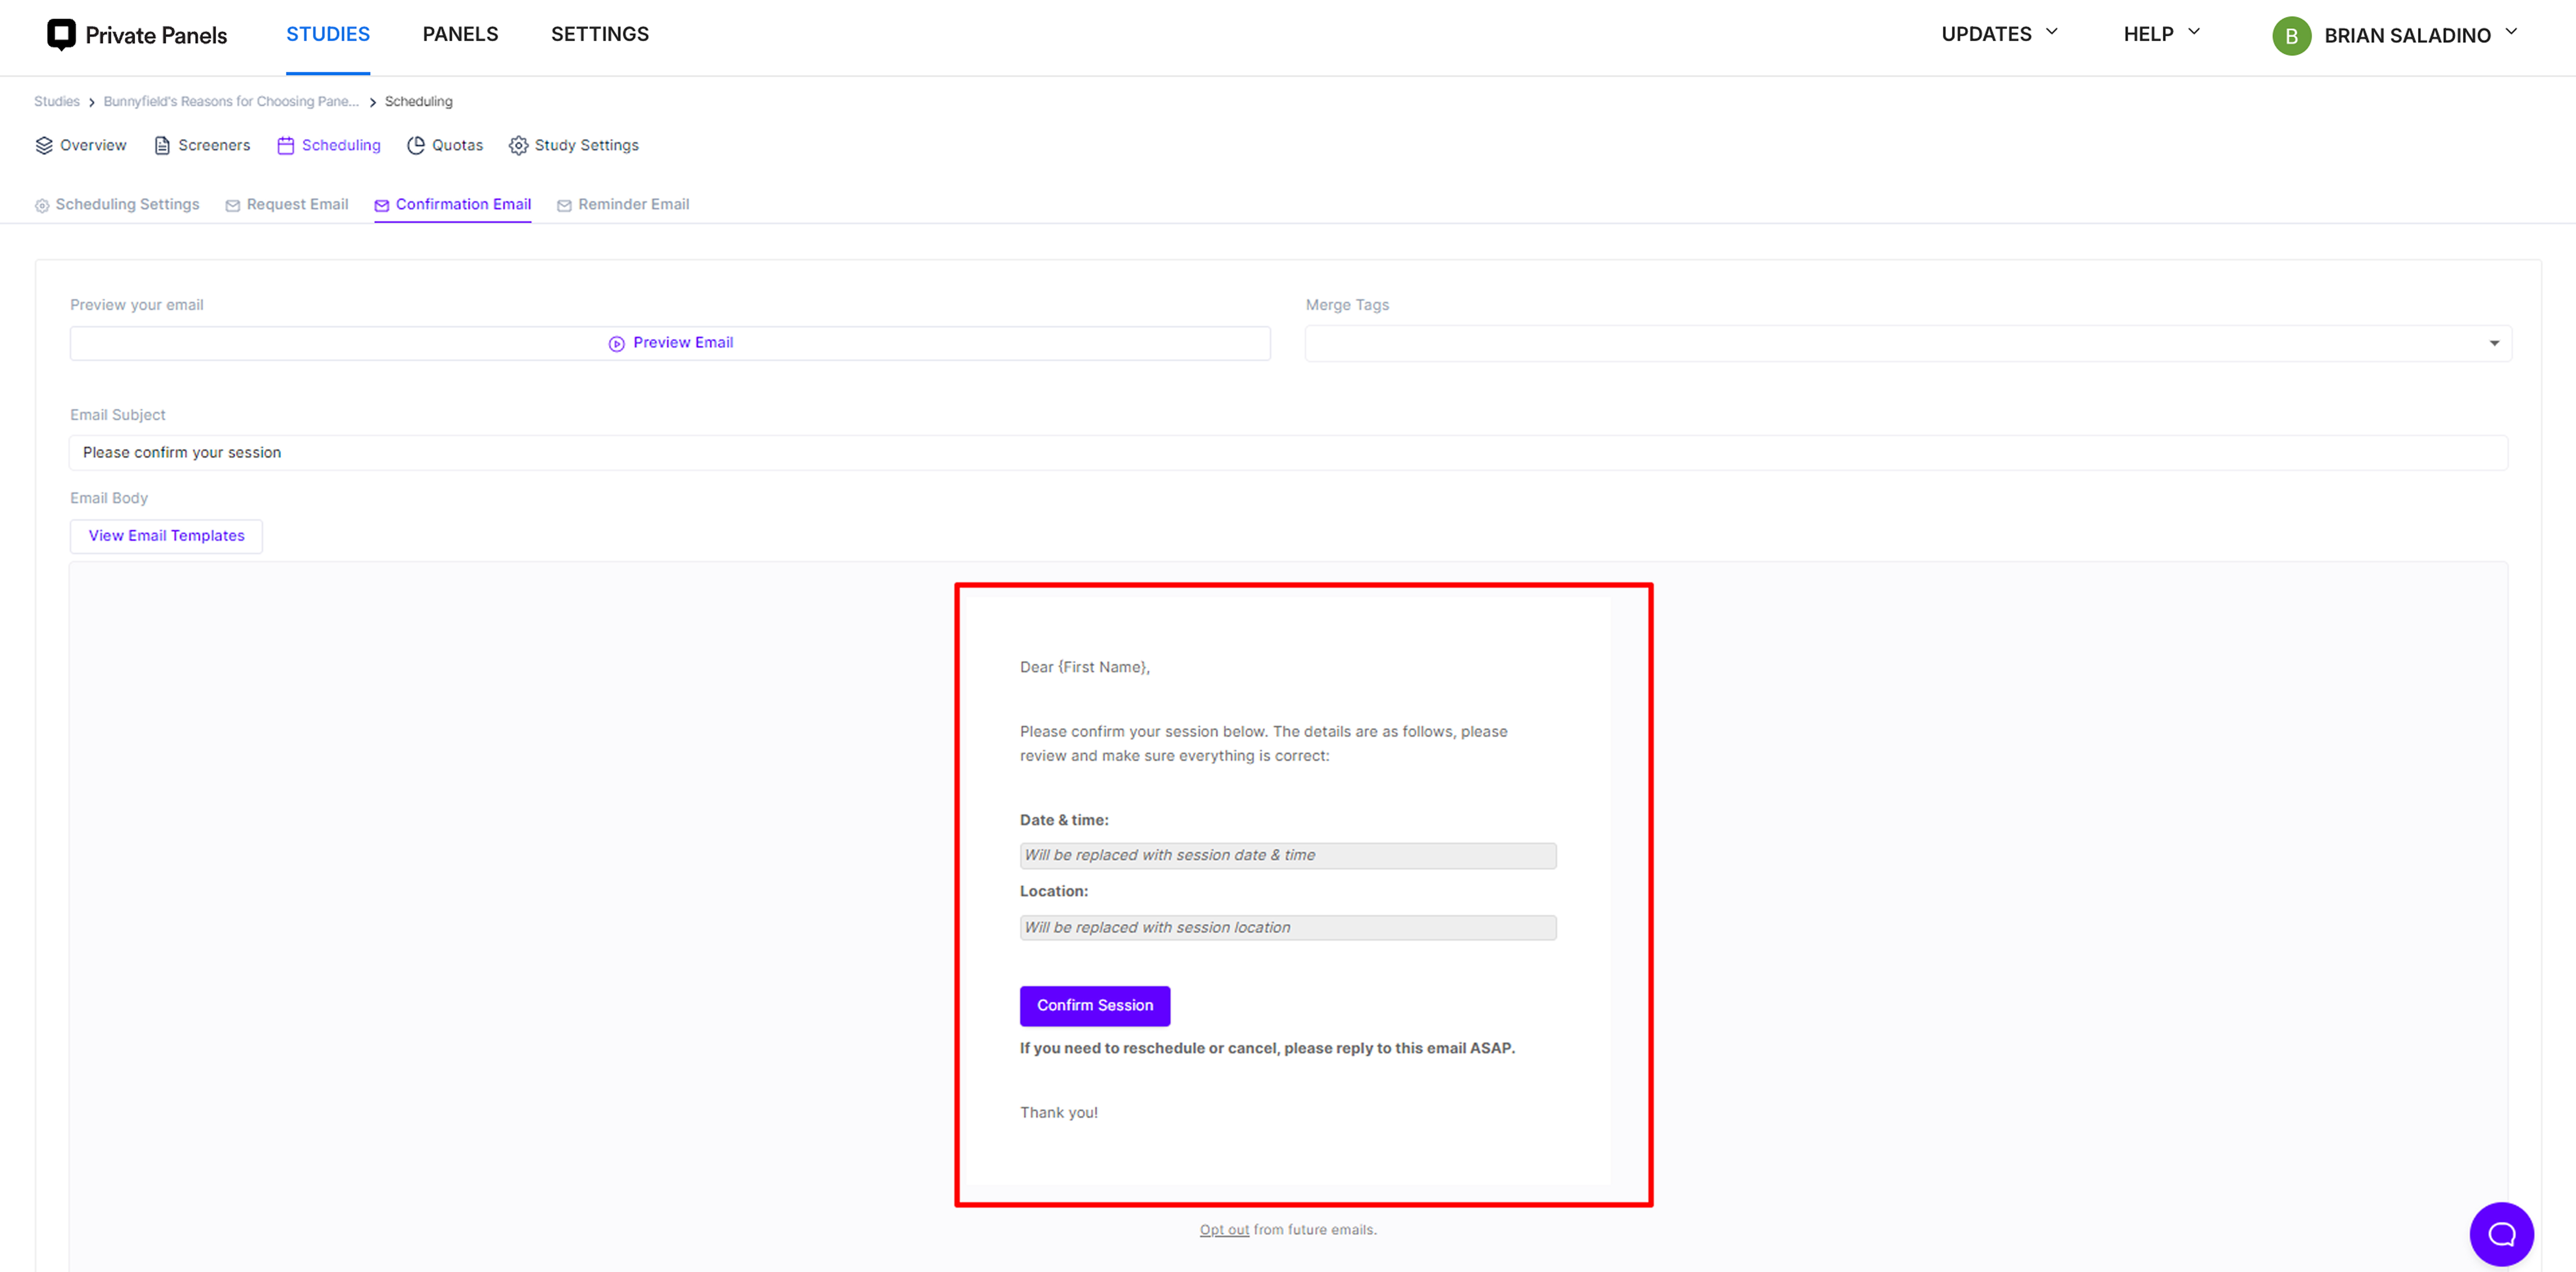Click the Email Subject input field

(1288, 453)
